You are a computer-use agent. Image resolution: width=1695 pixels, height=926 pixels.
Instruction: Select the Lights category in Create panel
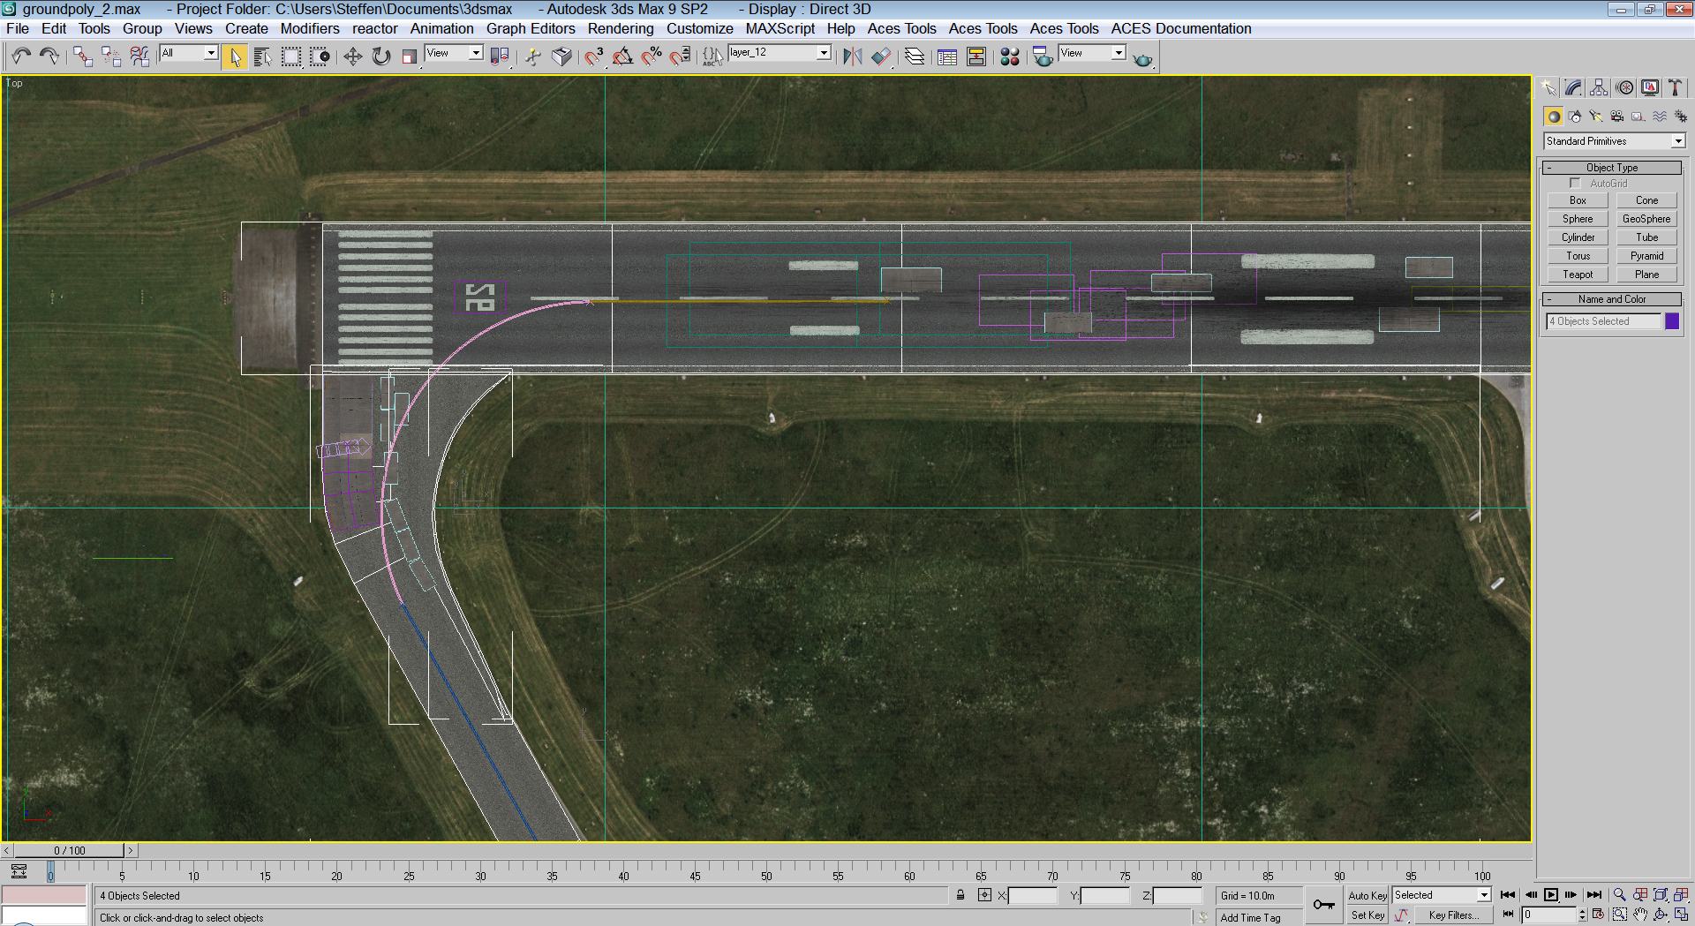[1595, 117]
